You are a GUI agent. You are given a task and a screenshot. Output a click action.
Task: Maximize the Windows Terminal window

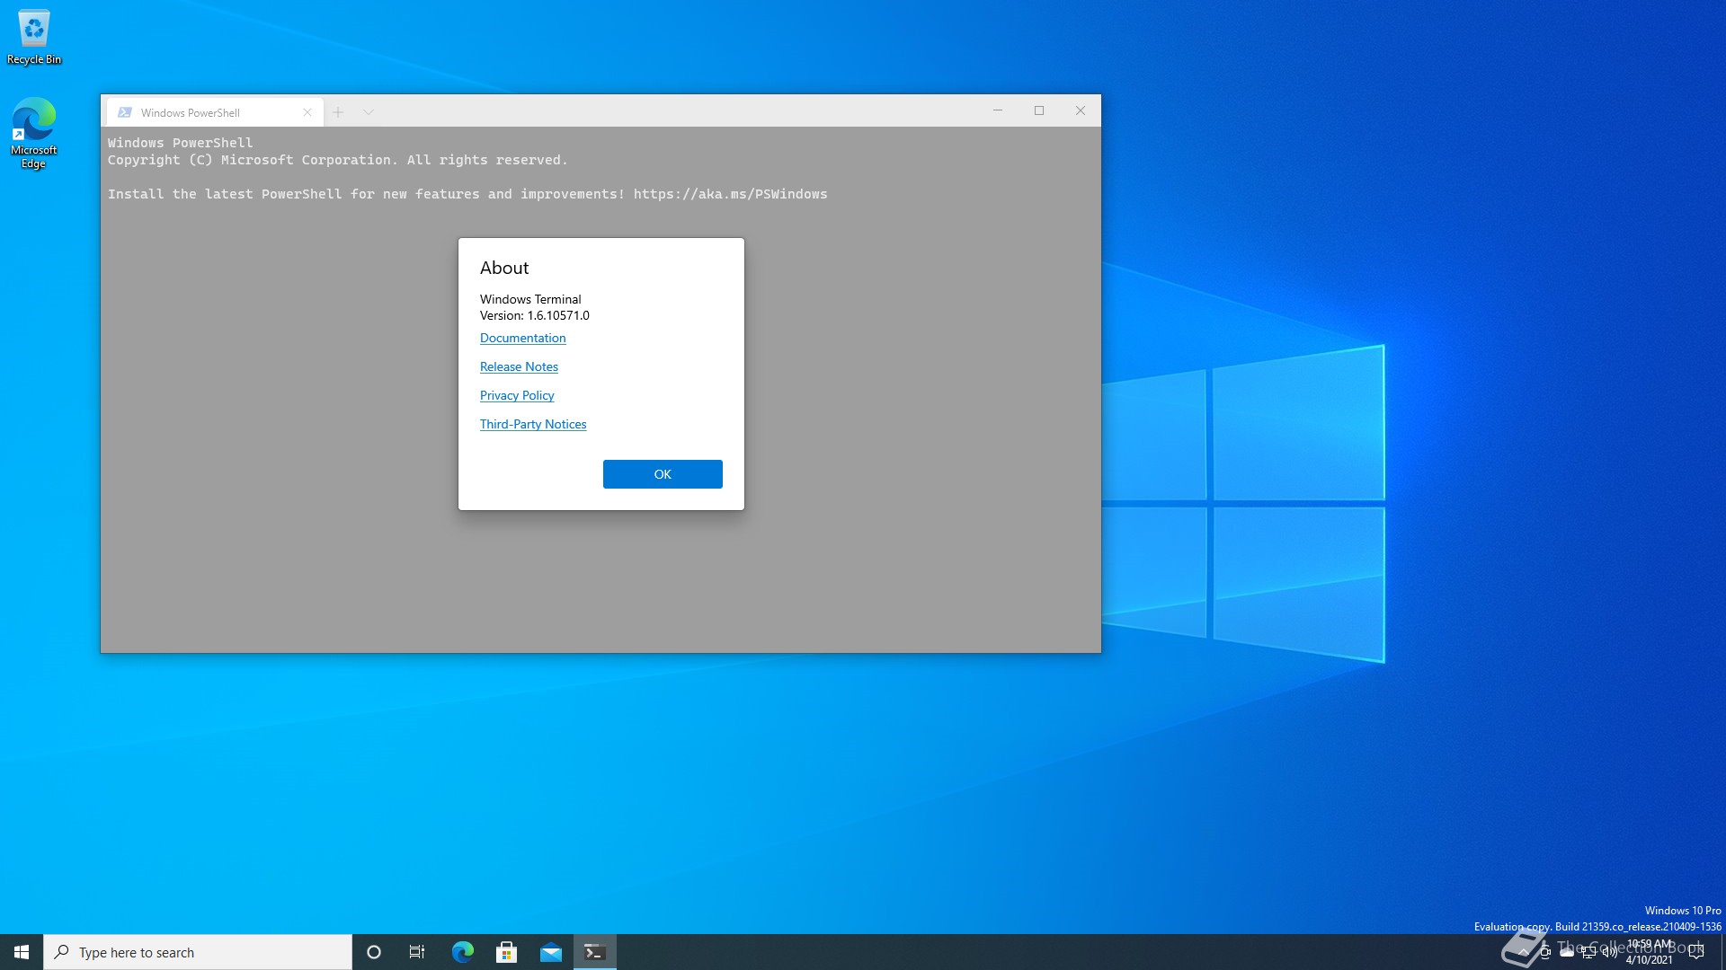tap(1039, 110)
